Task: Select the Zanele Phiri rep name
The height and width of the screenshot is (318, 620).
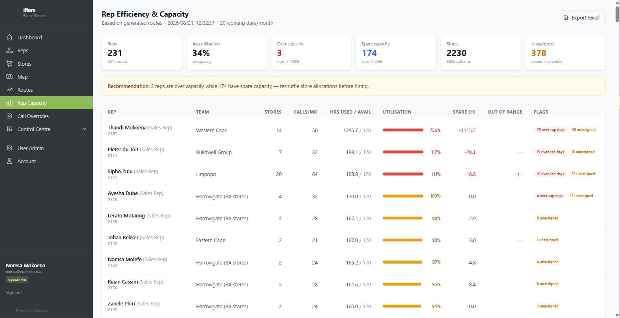Action: (x=121, y=303)
